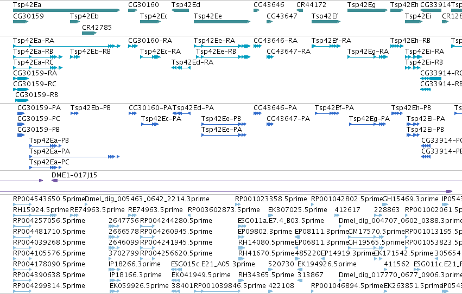Select the CG43646 gene label
This screenshot has width=462, height=294.
[269, 5]
